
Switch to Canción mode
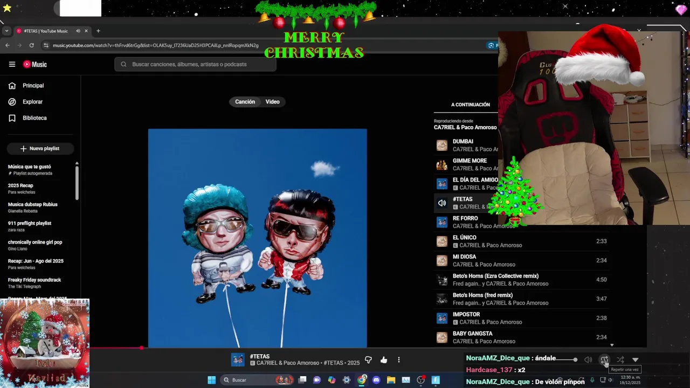click(245, 102)
